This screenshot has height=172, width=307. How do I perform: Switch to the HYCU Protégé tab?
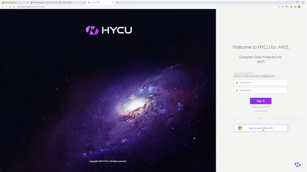tap(72, 2)
